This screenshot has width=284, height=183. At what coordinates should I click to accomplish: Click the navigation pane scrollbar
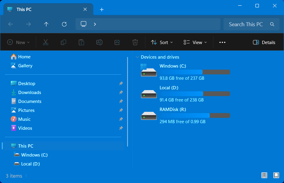click(x=127, y=102)
